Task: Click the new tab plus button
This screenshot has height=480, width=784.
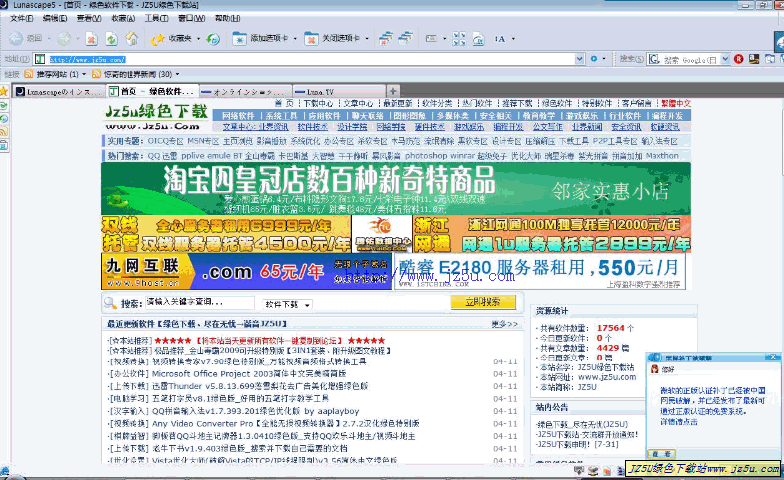Action: coord(393,91)
